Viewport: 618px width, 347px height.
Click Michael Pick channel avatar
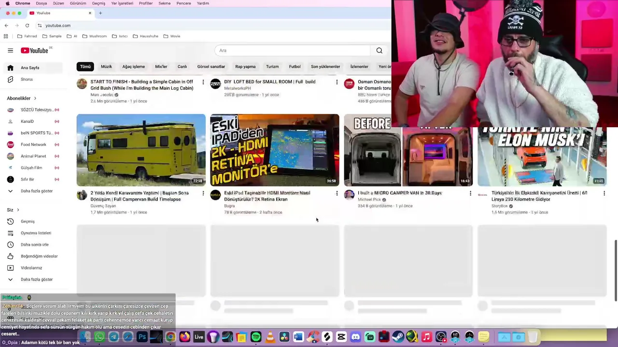coord(349,195)
